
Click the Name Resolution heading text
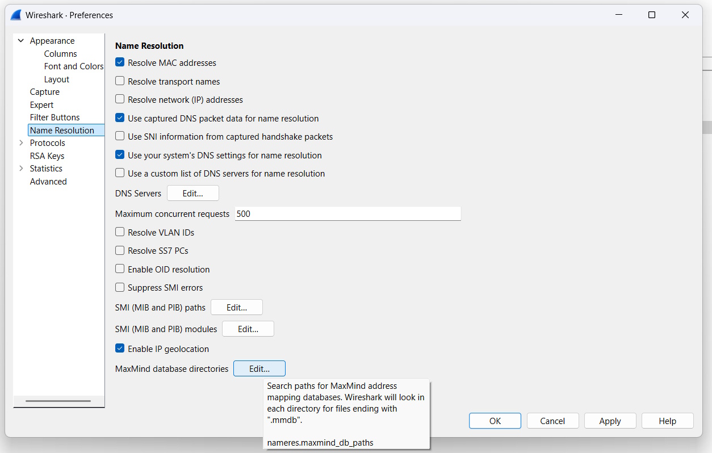(x=149, y=45)
